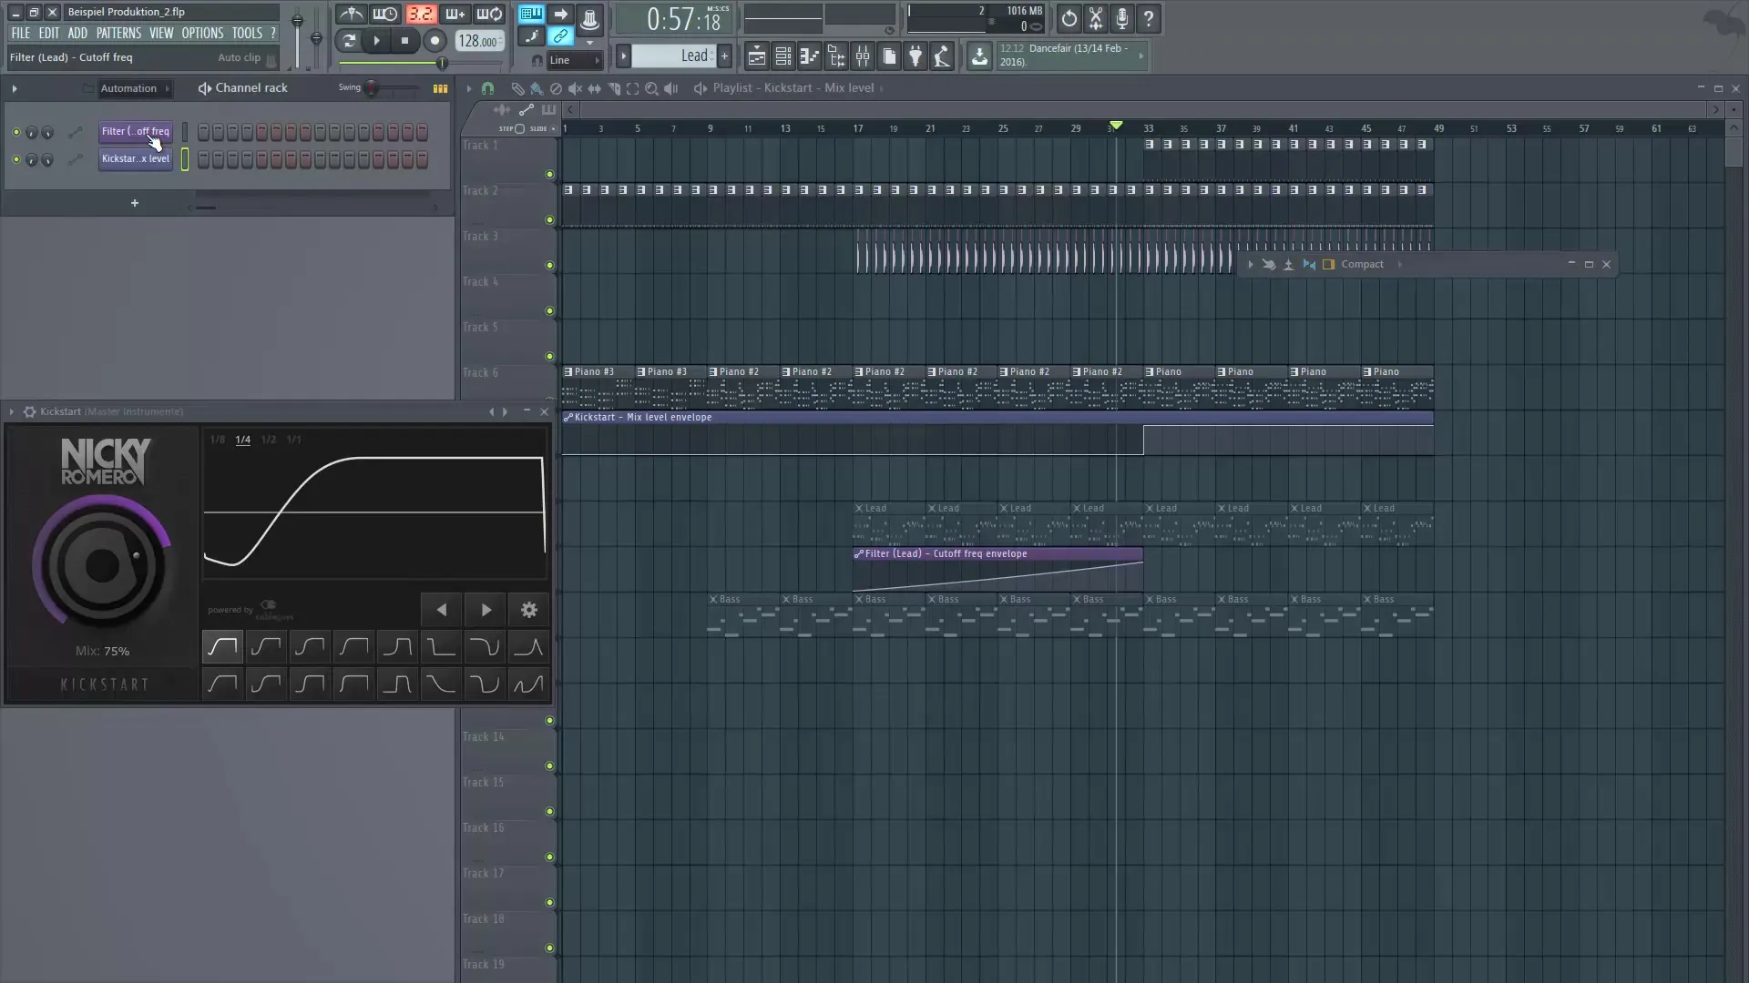The width and height of the screenshot is (1749, 983).
Task: Select the slip tool in playlist toolbar
Action: coord(594,88)
